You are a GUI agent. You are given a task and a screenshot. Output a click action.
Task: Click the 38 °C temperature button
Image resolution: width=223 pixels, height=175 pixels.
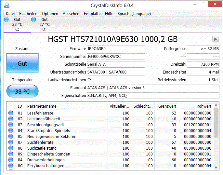click(x=22, y=91)
